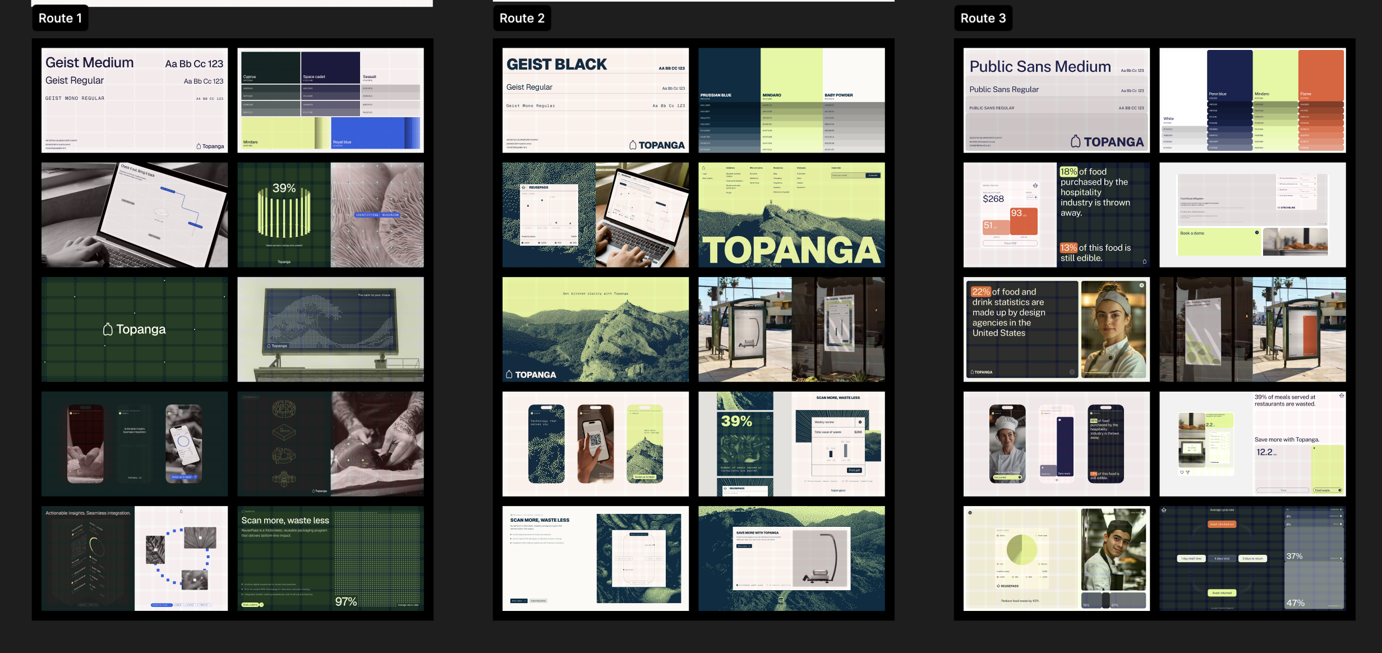The height and width of the screenshot is (653, 1382).
Task: Click the 97% statistic in Route 1
Action: 346,601
